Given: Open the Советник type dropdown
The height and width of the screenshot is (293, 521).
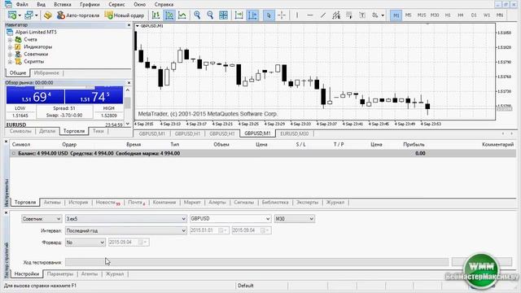Looking at the screenshot, I should point(42,219).
